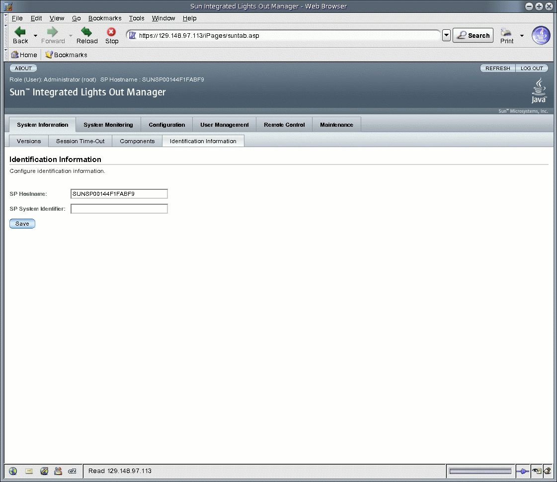Select the Identification Information sub-tab
The height and width of the screenshot is (482, 557).
(203, 141)
